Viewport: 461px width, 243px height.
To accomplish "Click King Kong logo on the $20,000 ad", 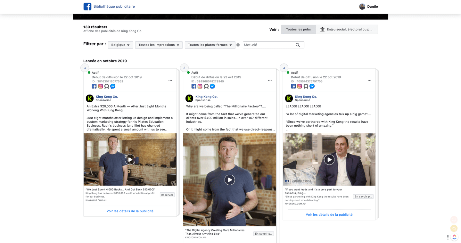I will point(90,98).
